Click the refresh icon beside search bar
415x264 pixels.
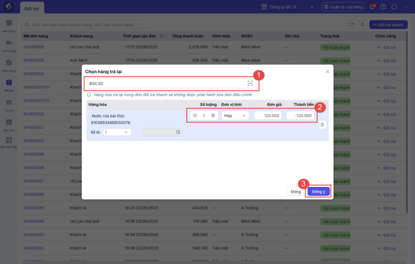coord(351,25)
